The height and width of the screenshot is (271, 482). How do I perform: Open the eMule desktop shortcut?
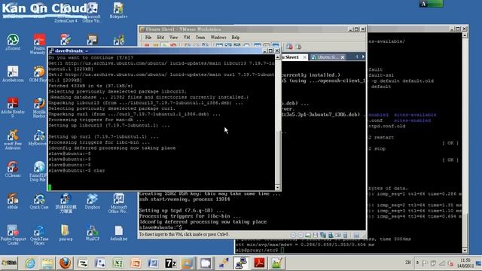(13, 201)
